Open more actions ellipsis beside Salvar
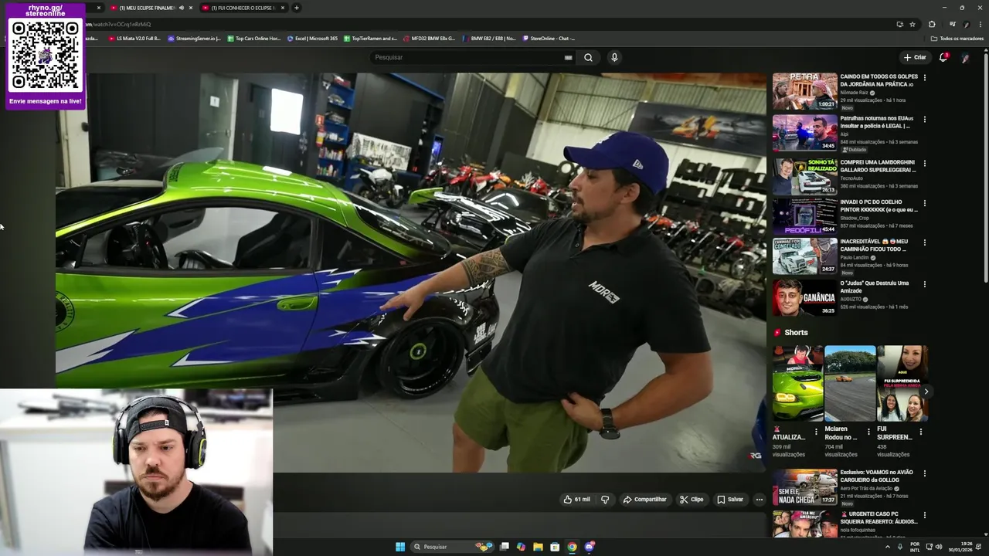Image resolution: width=989 pixels, height=556 pixels. 759,500
